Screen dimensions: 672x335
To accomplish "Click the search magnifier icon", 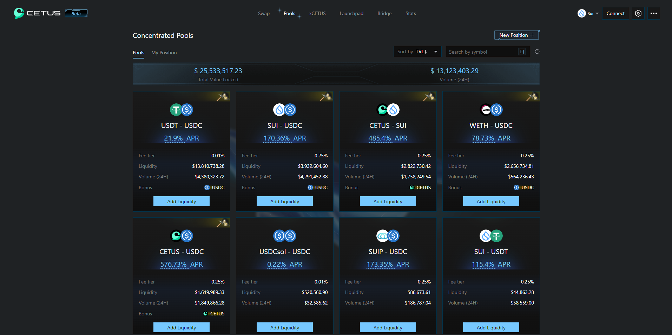I will [x=522, y=52].
